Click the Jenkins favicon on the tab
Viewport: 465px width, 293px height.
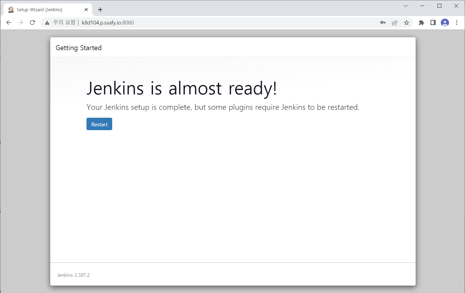pos(11,10)
